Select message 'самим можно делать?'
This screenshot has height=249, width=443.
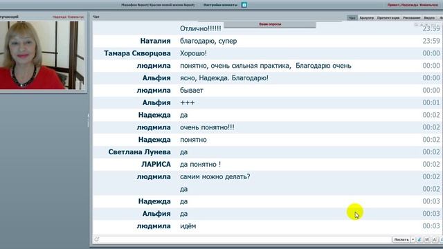tap(215, 177)
